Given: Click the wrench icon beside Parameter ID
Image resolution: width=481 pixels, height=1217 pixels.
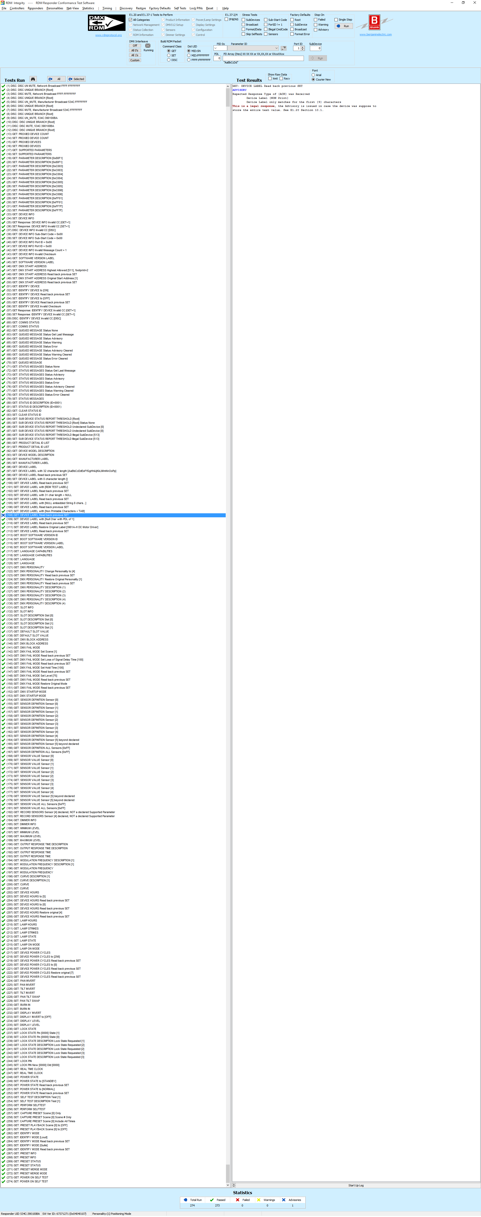Looking at the screenshot, I should point(283,48).
